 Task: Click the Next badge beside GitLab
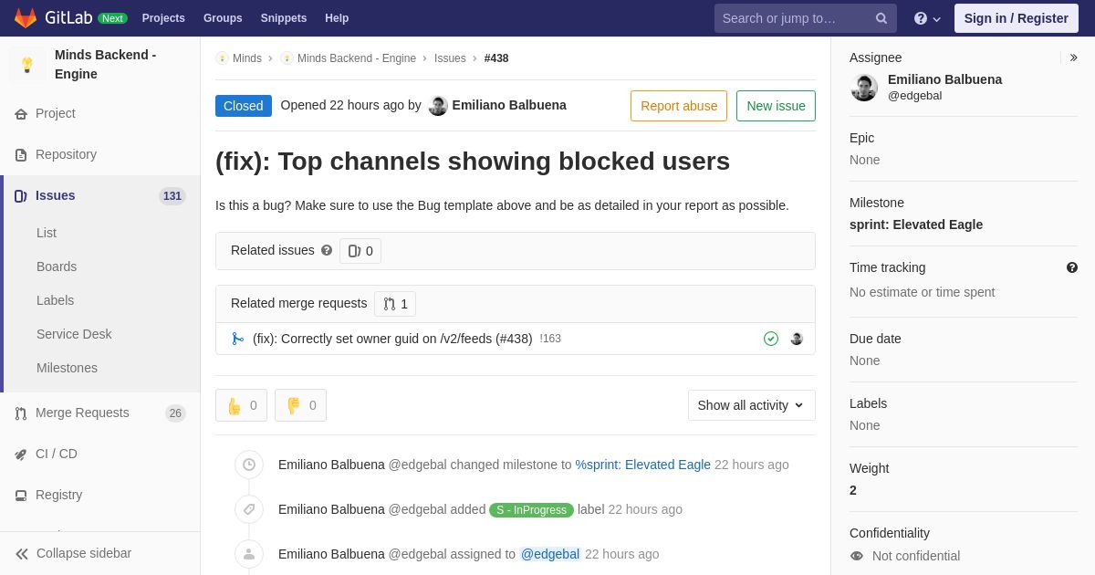[x=112, y=18]
